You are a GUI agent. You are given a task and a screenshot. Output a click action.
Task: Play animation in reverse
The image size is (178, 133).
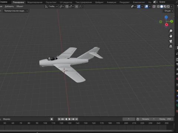[66, 119]
